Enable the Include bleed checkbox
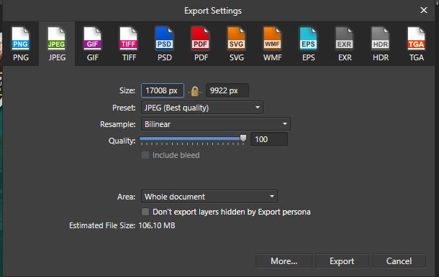This screenshot has width=439, height=277. 145,155
